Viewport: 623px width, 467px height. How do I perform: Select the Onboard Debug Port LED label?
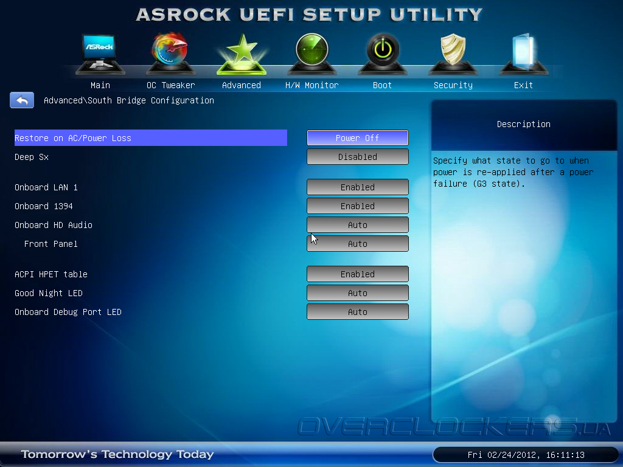pos(68,312)
